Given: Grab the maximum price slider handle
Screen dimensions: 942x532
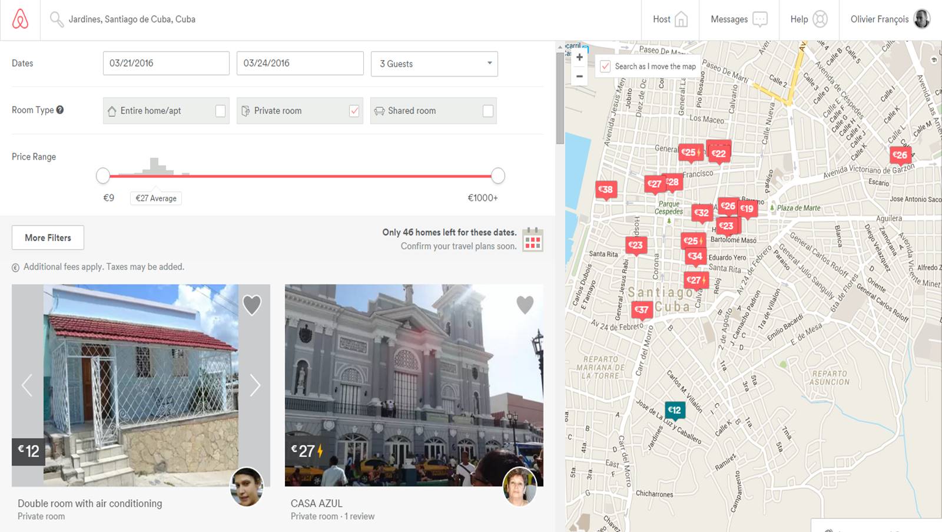Looking at the screenshot, I should (498, 176).
